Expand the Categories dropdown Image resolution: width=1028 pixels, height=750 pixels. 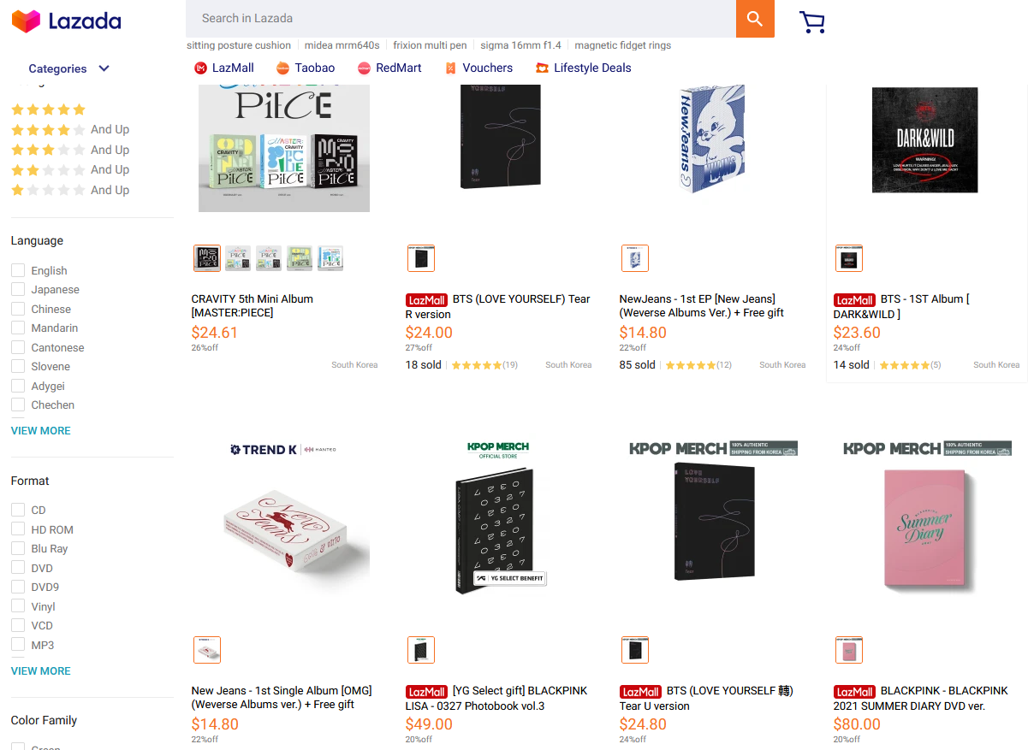68,68
